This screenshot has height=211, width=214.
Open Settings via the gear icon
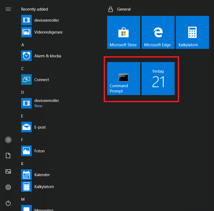tap(8, 187)
